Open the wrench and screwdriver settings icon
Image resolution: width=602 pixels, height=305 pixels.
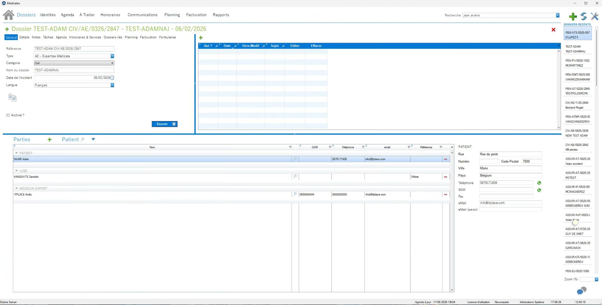(x=594, y=16)
